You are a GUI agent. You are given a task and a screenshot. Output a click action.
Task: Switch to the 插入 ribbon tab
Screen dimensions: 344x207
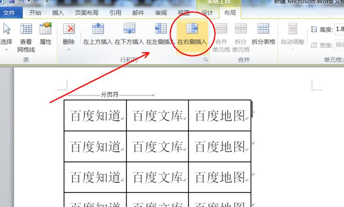58,13
